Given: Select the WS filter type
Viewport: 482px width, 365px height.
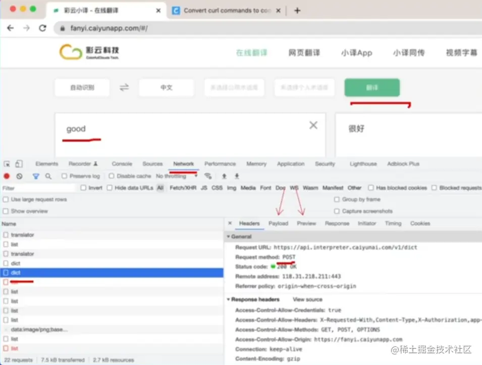Looking at the screenshot, I should [294, 188].
